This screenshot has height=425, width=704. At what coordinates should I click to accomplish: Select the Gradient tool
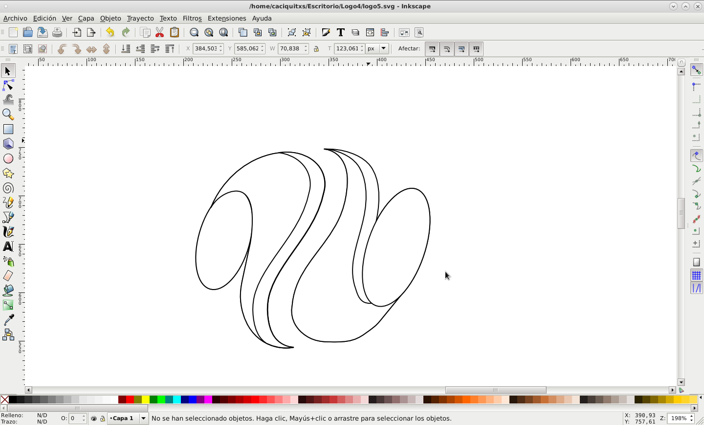click(x=8, y=305)
